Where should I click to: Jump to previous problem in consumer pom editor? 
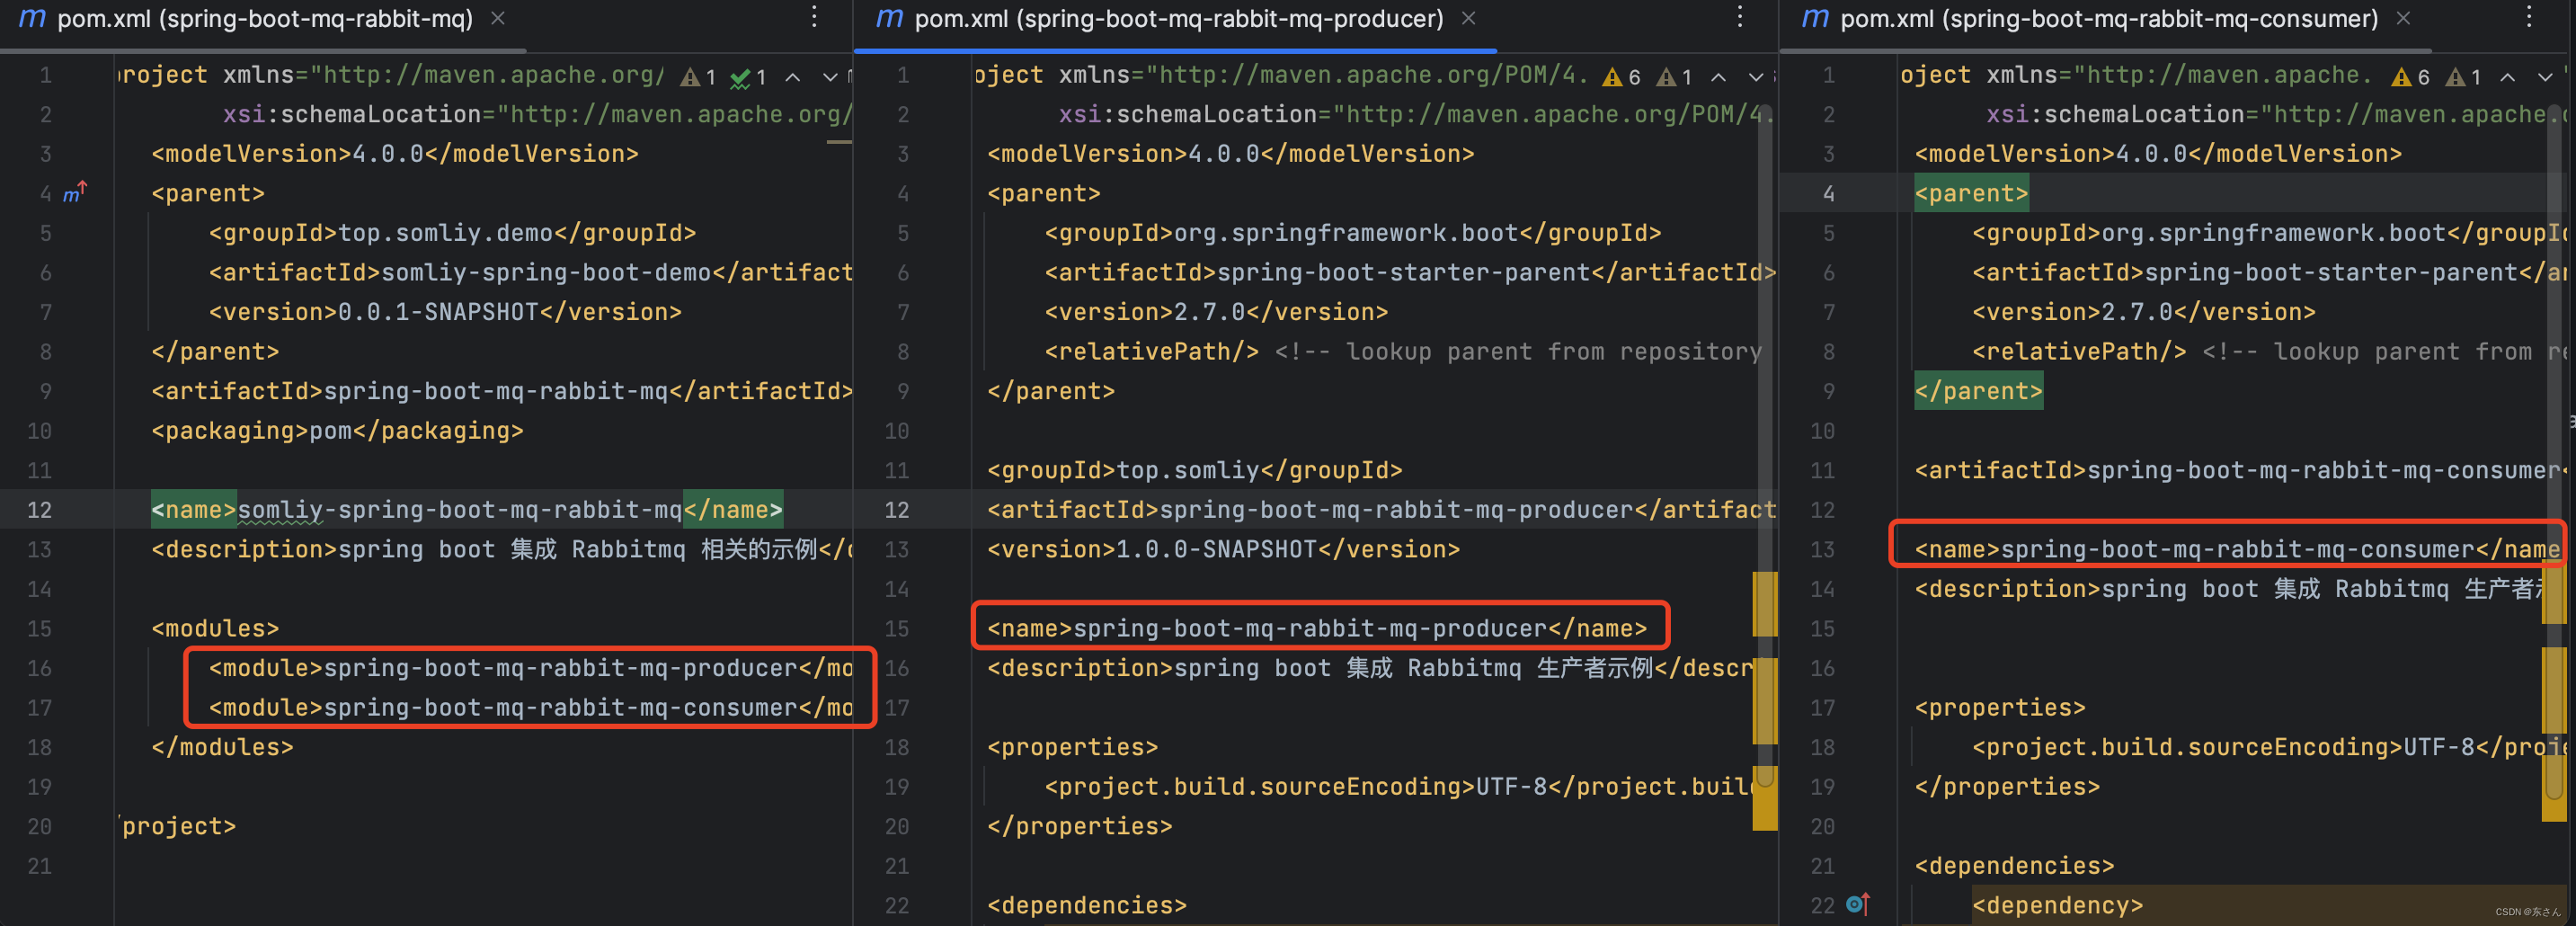2508,77
